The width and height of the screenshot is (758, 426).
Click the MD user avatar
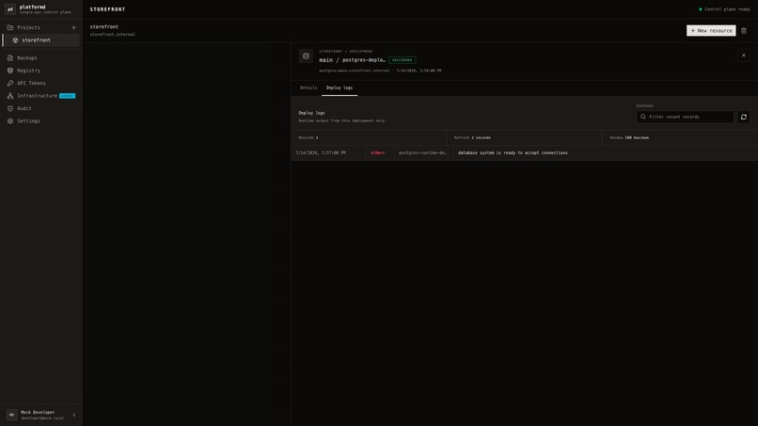[x=11, y=415]
